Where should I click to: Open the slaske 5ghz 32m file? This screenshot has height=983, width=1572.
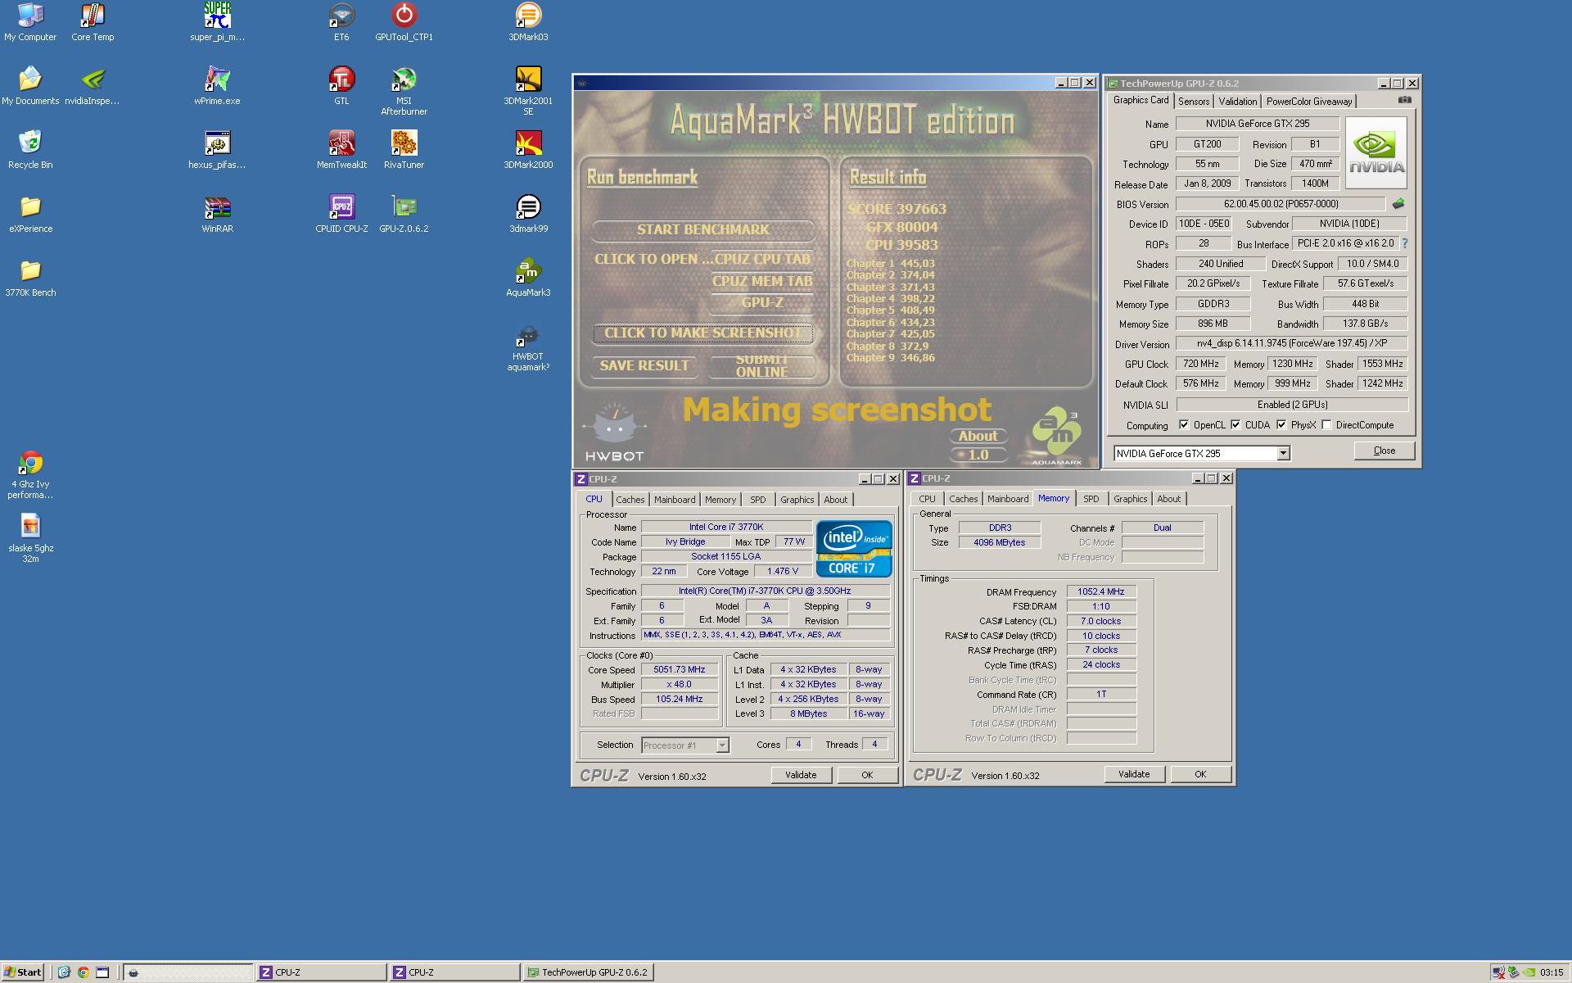(30, 538)
